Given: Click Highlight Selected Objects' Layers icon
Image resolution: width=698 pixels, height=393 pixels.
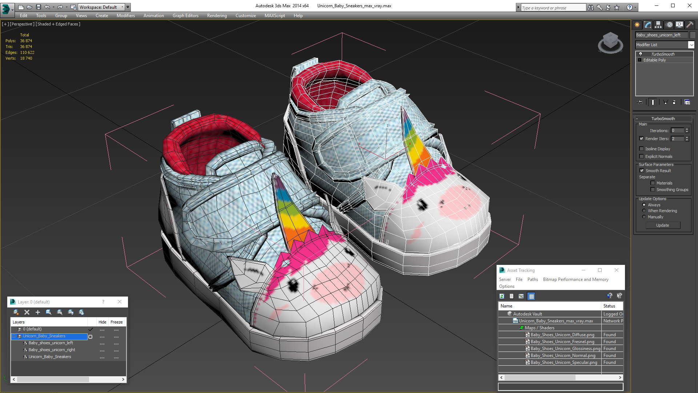Looking at the screenshot, I should click(x=60, y=312).
